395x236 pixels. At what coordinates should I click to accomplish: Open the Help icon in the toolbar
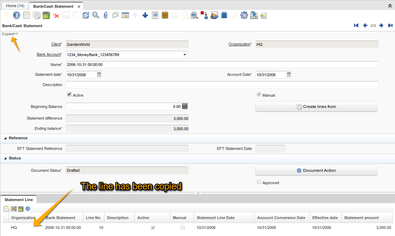point(16,15)
